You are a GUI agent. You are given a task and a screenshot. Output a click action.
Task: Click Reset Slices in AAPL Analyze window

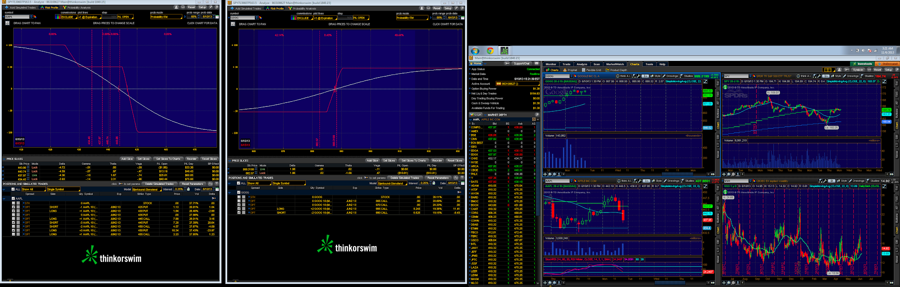209,159
